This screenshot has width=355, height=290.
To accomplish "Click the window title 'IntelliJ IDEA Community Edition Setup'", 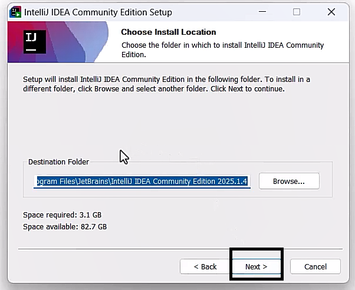I will [x=98, y=12].
